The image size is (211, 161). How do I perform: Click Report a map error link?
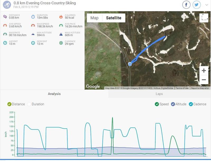(200, 88)
